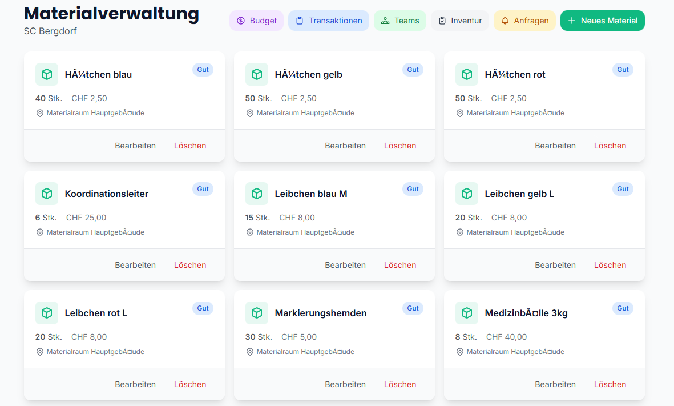Click the Gut badge on Hütchen rot
Screen dimensions: 674x406
623,69
